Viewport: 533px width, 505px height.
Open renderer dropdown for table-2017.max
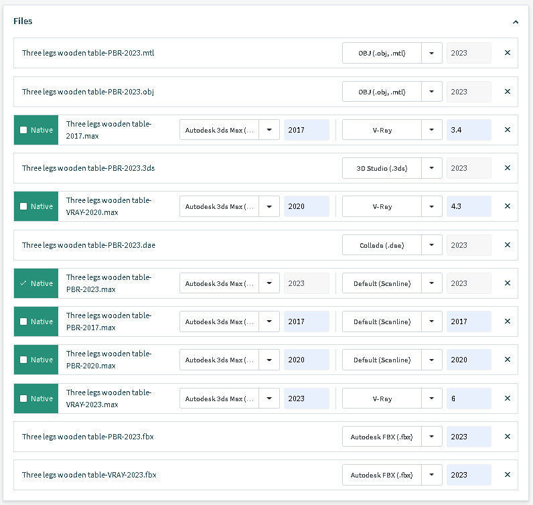click(x=432, y=130)
